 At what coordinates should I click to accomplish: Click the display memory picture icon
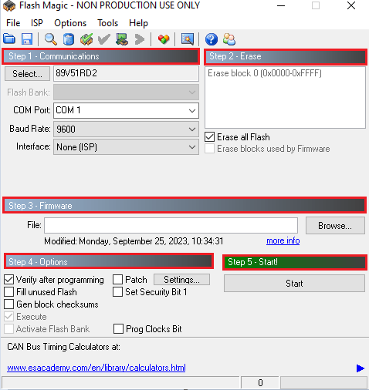(188, 39)
